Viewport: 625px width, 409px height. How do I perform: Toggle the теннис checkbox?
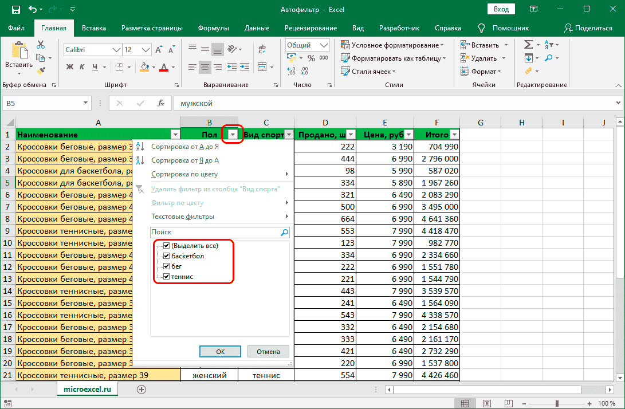pos(167,277)
